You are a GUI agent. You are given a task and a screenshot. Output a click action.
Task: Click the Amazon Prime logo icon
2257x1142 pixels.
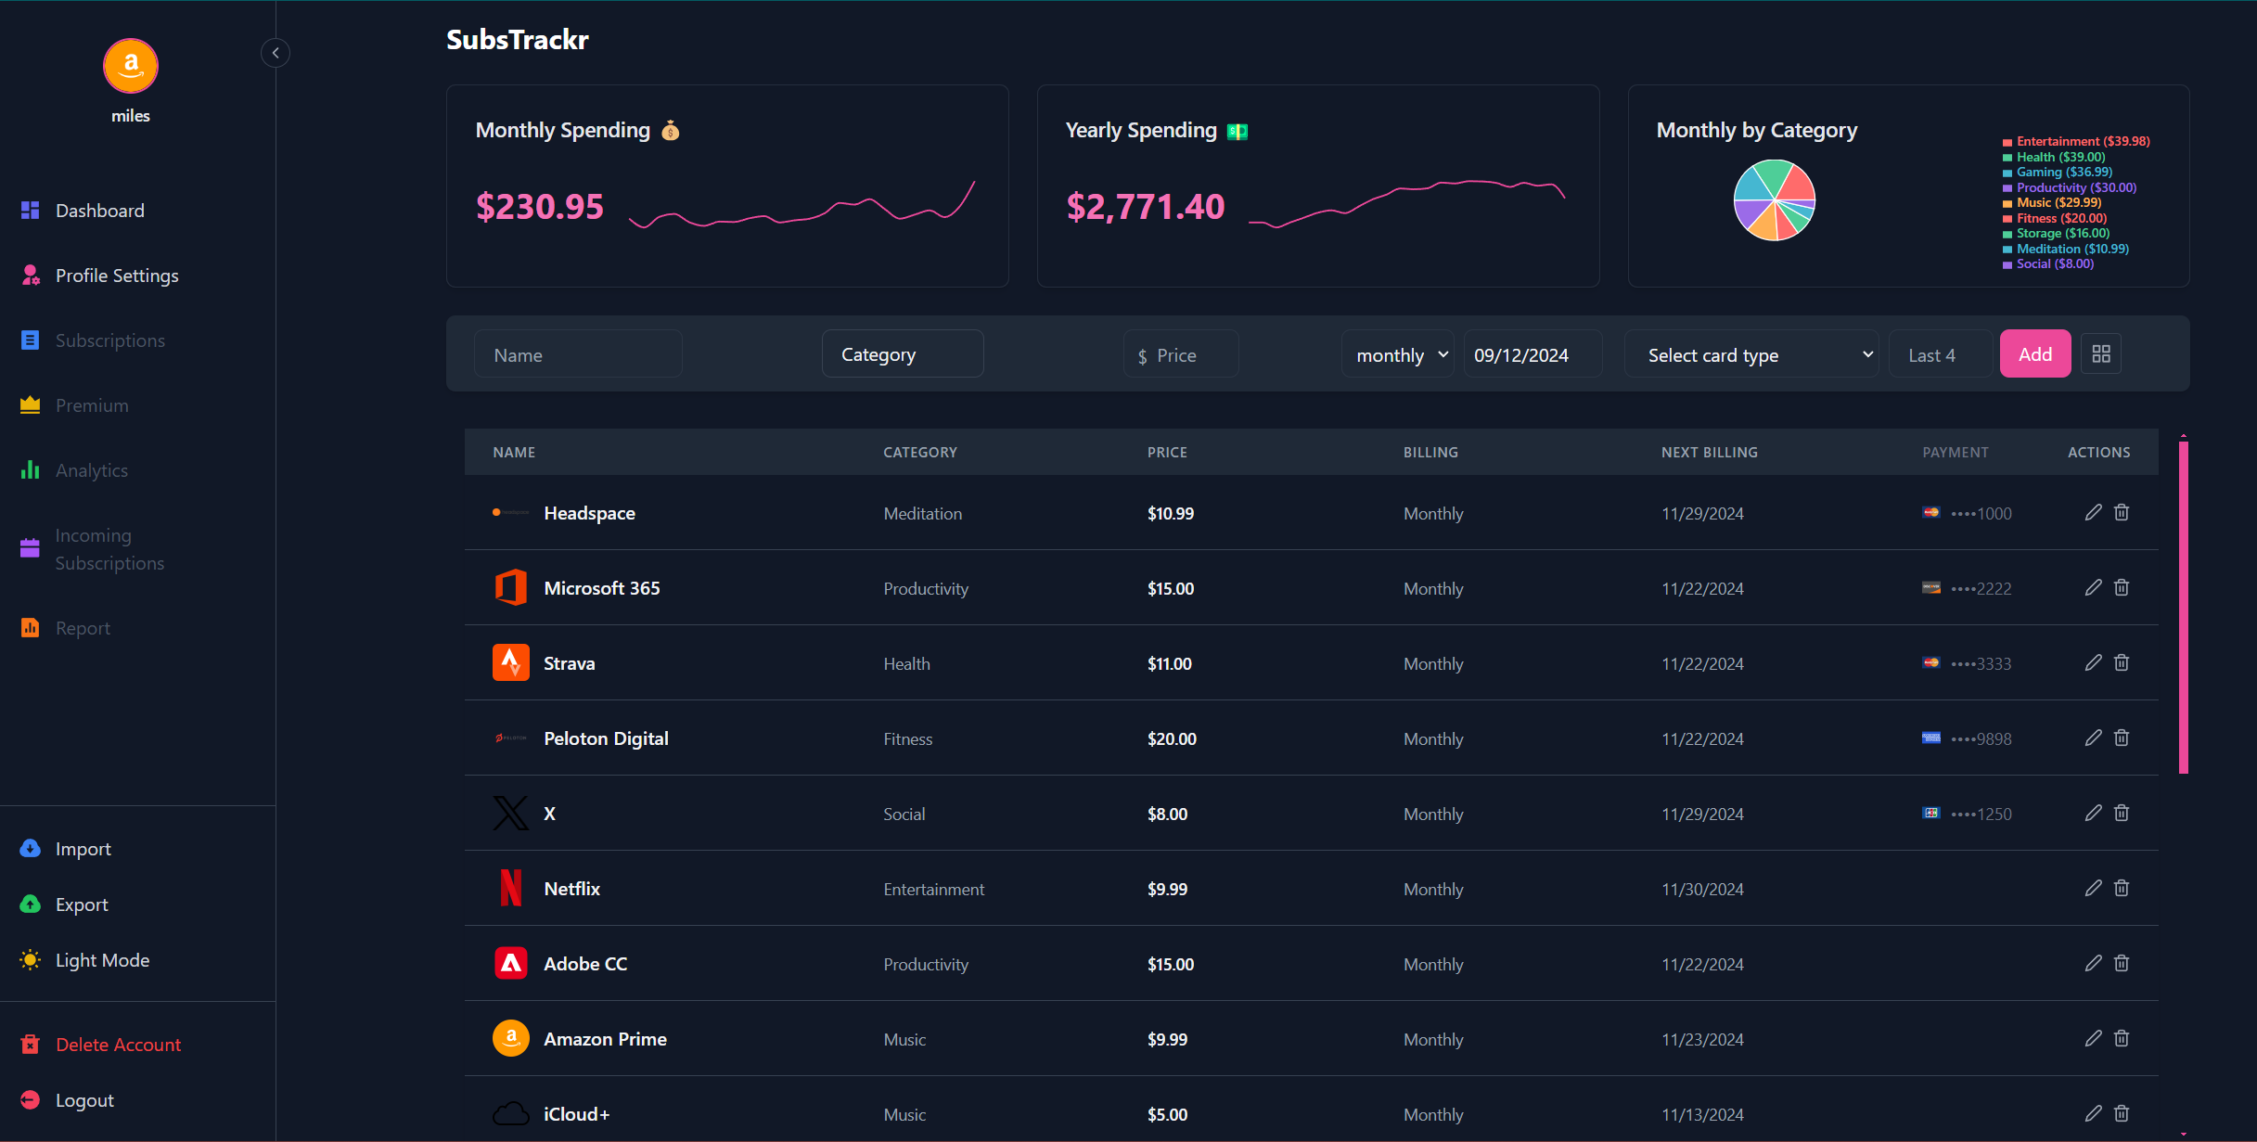(511, 1038)
